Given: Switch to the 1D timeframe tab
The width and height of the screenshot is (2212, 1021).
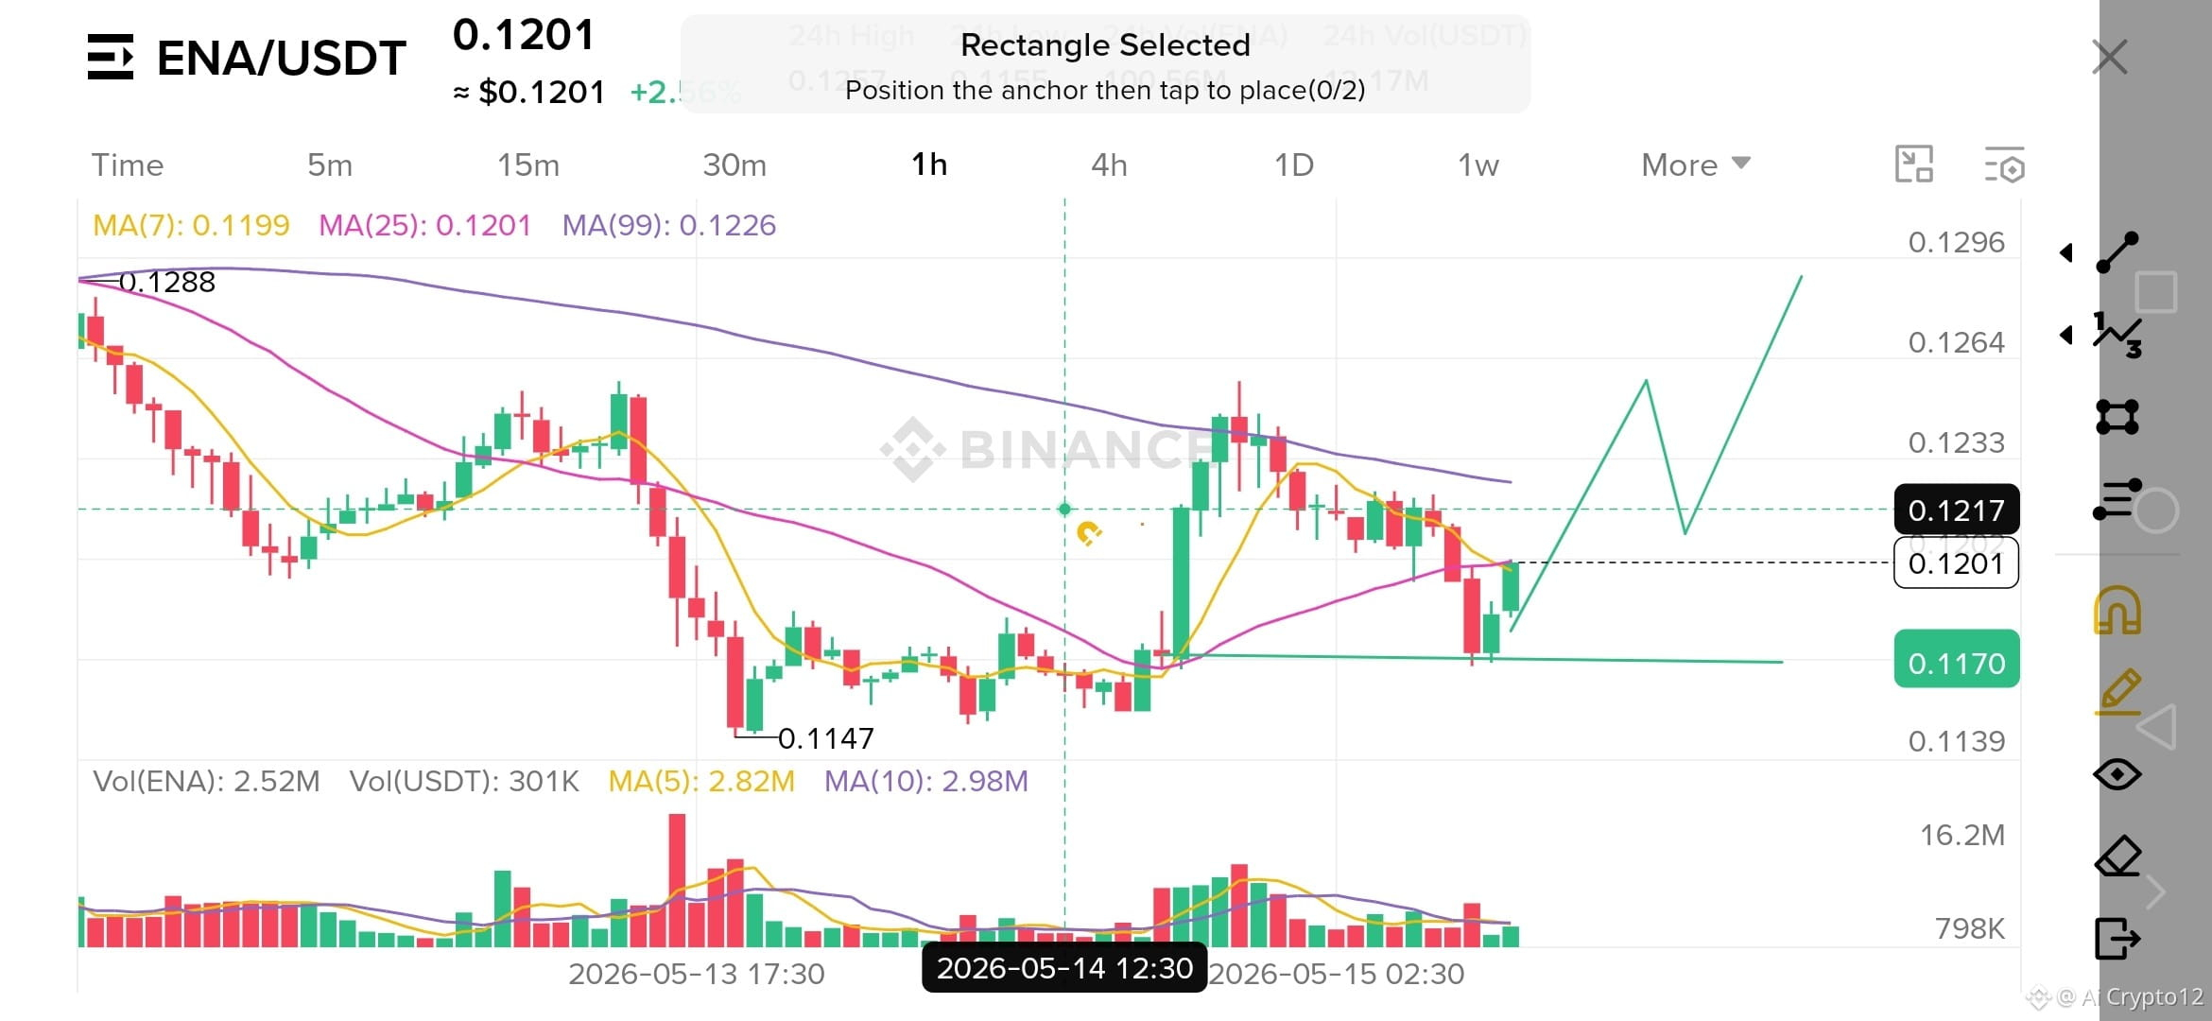Looking at the screenshot, I should [x=1294, y=164].
